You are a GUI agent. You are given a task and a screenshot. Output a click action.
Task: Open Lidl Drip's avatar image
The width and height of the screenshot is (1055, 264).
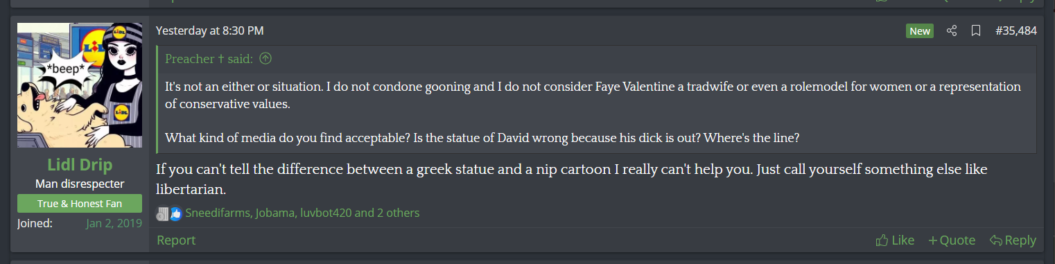tap(80, 85)
